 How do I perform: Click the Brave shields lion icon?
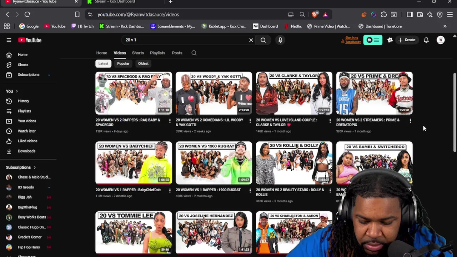pos(315,14)
